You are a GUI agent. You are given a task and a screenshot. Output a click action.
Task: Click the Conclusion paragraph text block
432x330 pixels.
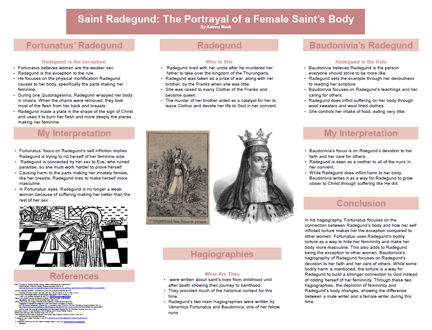(x=361, y=260)
